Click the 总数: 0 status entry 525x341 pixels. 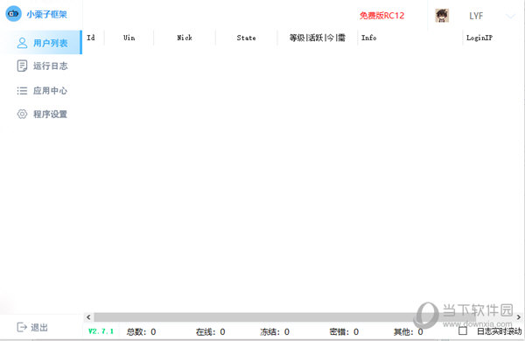click(141, 331)
